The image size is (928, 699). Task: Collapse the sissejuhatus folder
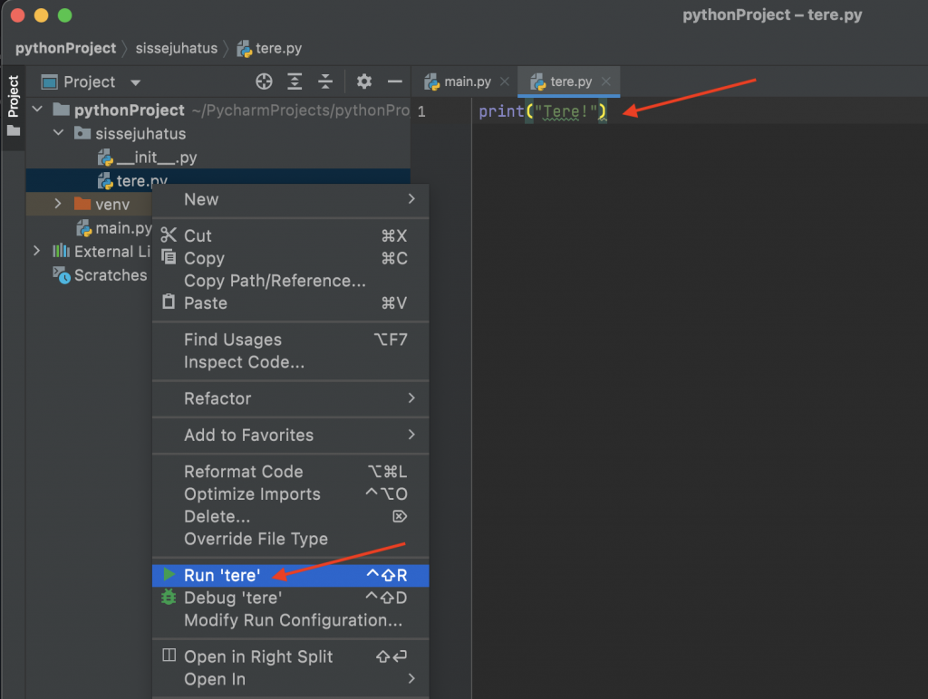pos(59,133)
